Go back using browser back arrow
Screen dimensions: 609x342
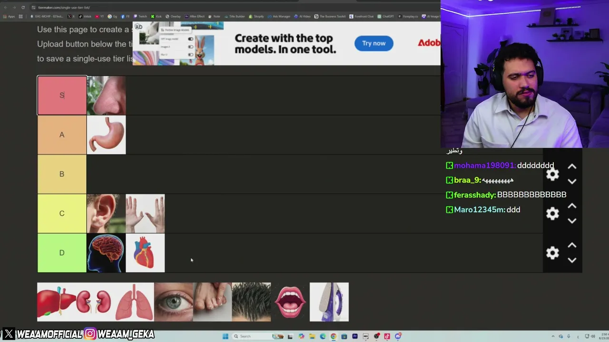(6, 8)
